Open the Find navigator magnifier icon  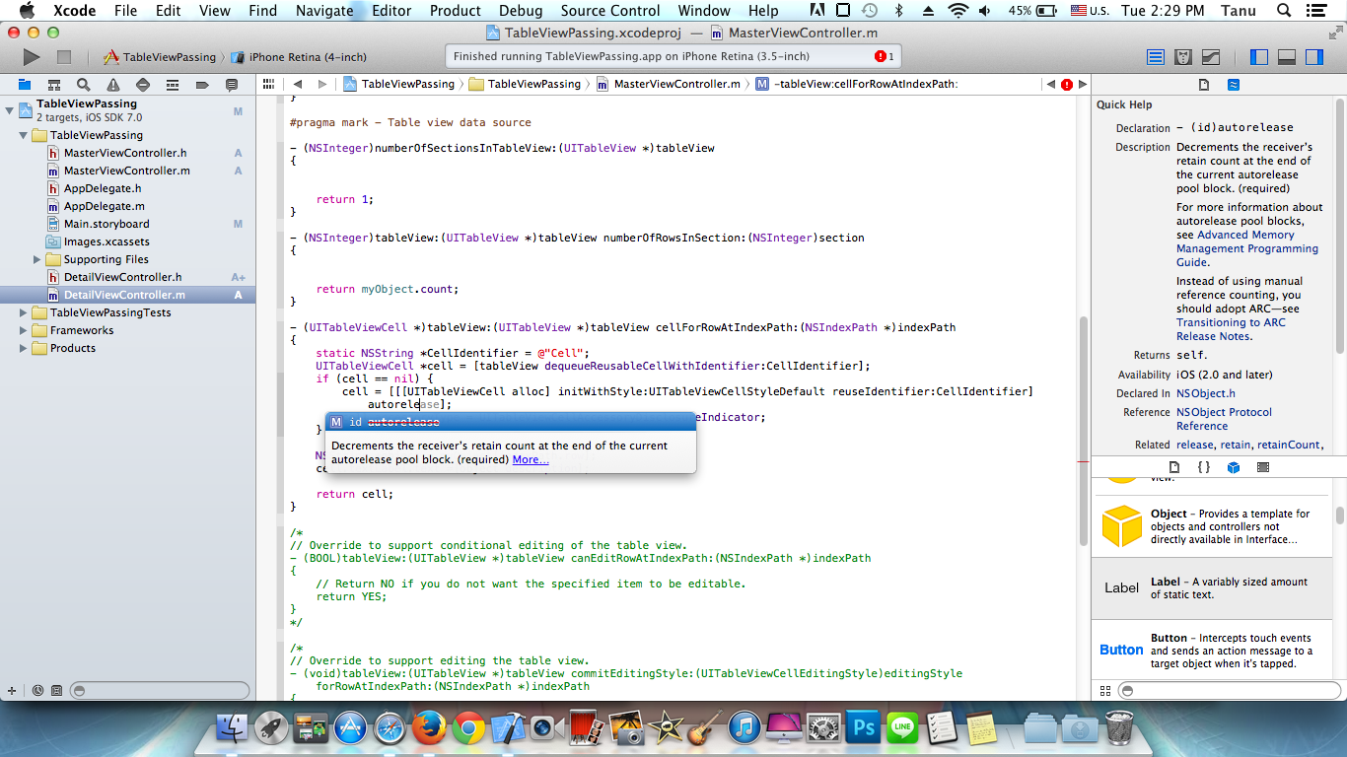84,85
